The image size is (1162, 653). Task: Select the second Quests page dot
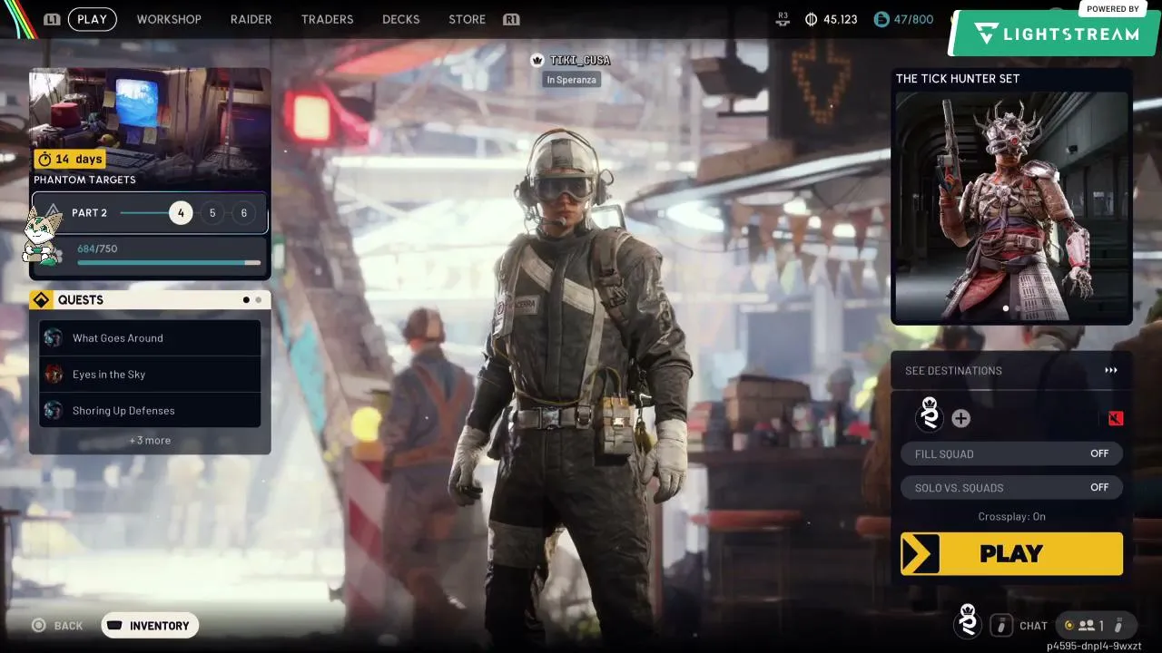click(259, 300)
